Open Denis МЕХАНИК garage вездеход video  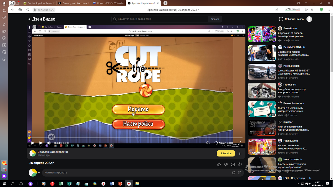(x=294, y=53)
